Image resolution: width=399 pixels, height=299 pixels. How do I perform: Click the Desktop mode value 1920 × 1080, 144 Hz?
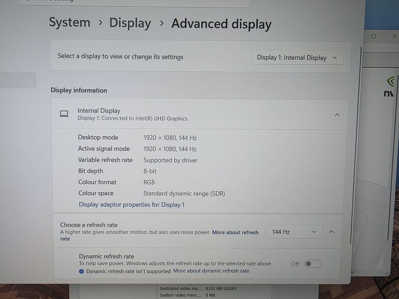(170, 138)
